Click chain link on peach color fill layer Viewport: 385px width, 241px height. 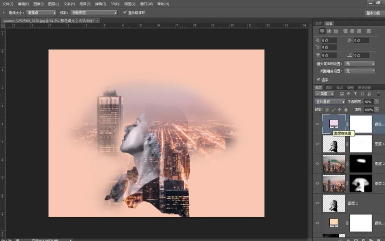[347, 223]
